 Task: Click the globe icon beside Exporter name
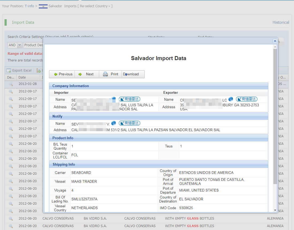click(x=231, y=99)
